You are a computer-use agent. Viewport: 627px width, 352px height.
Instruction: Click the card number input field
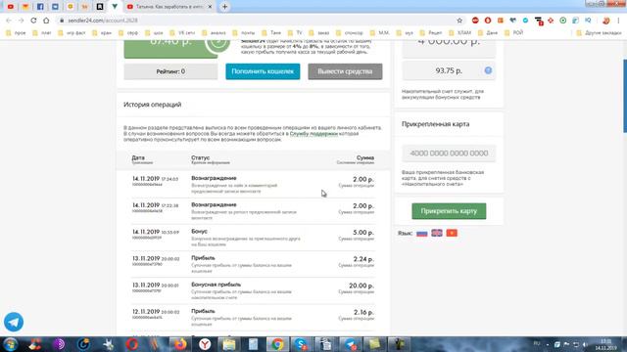tap(449, 154)
